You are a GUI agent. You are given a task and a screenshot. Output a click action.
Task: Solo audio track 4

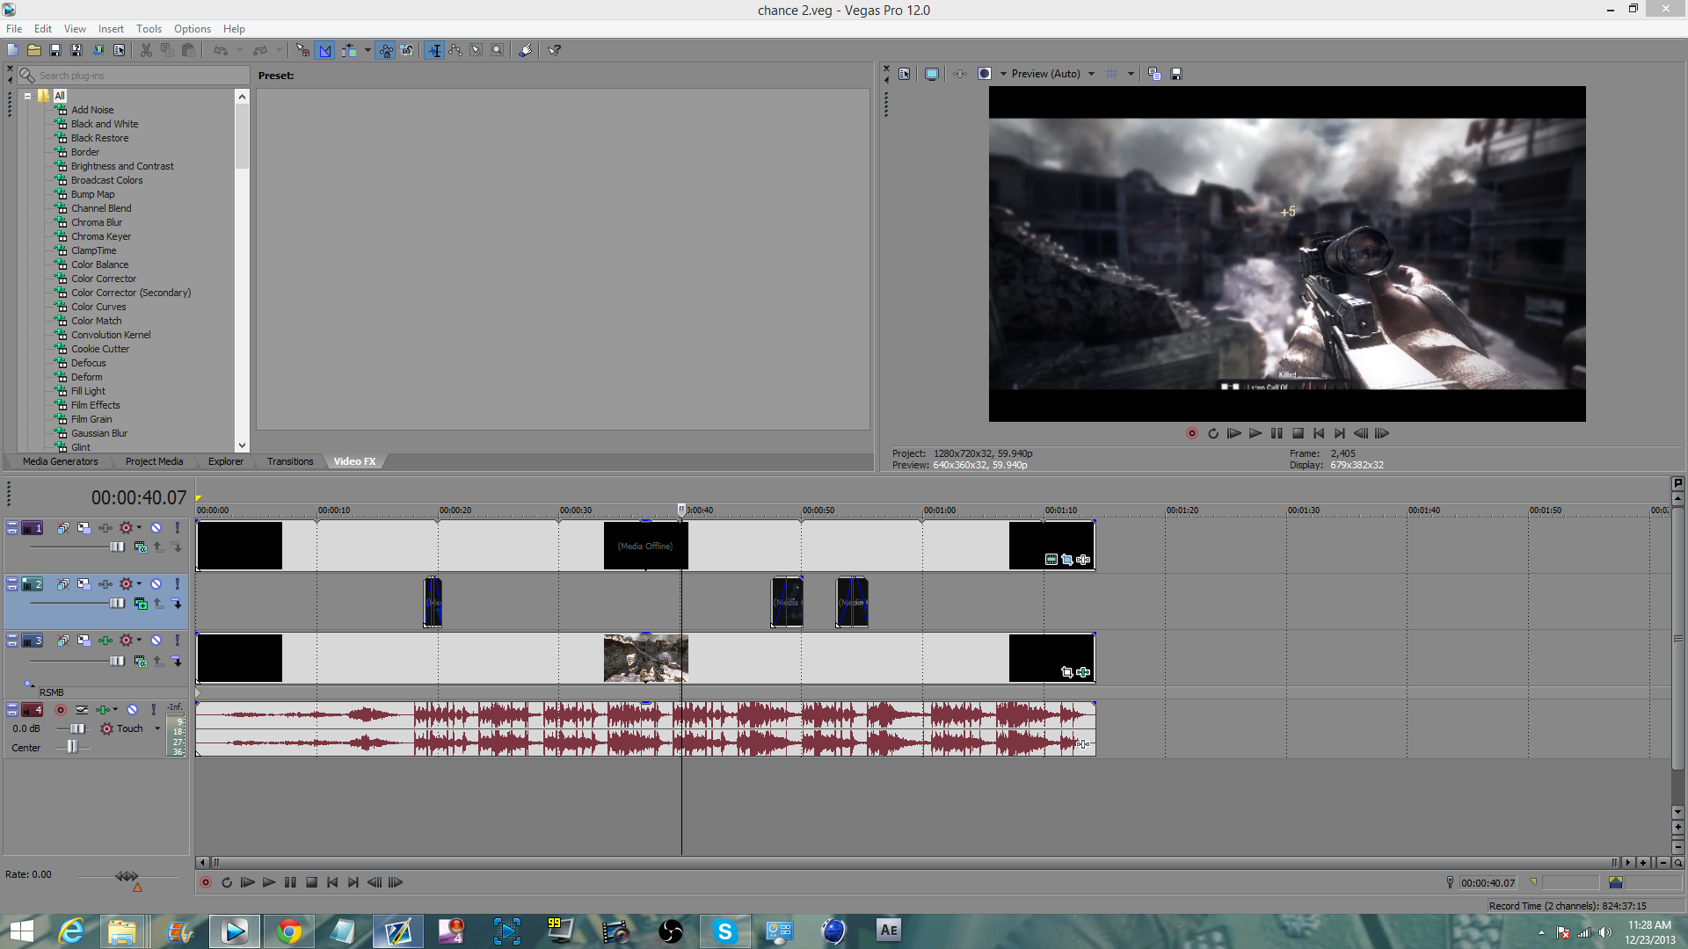coord(153,710)
